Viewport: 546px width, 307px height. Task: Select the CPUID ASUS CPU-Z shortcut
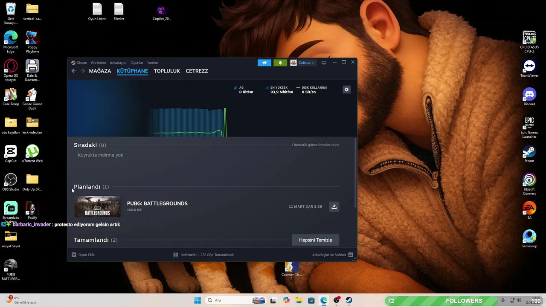(529, 42)
